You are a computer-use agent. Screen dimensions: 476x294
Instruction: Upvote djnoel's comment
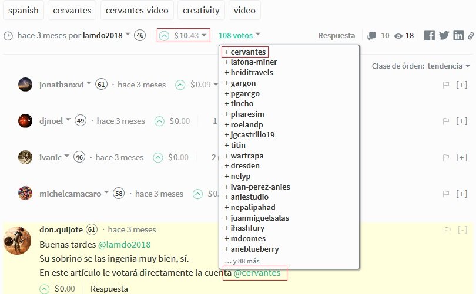[x=159, y=121]
